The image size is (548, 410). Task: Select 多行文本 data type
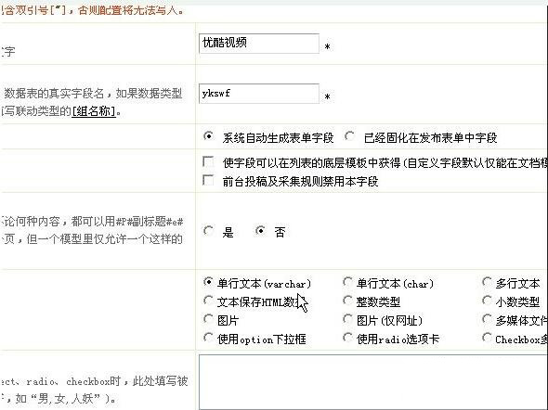(x=487, y=282)
